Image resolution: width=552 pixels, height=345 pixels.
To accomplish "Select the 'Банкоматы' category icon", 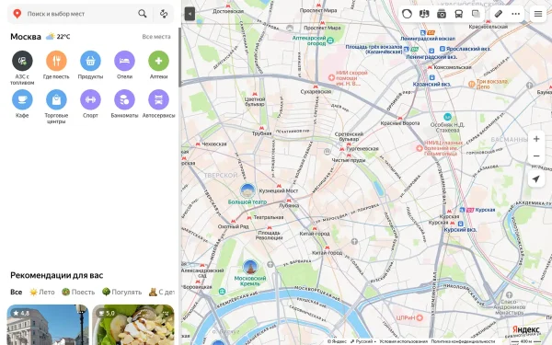I will coord(124,99).
